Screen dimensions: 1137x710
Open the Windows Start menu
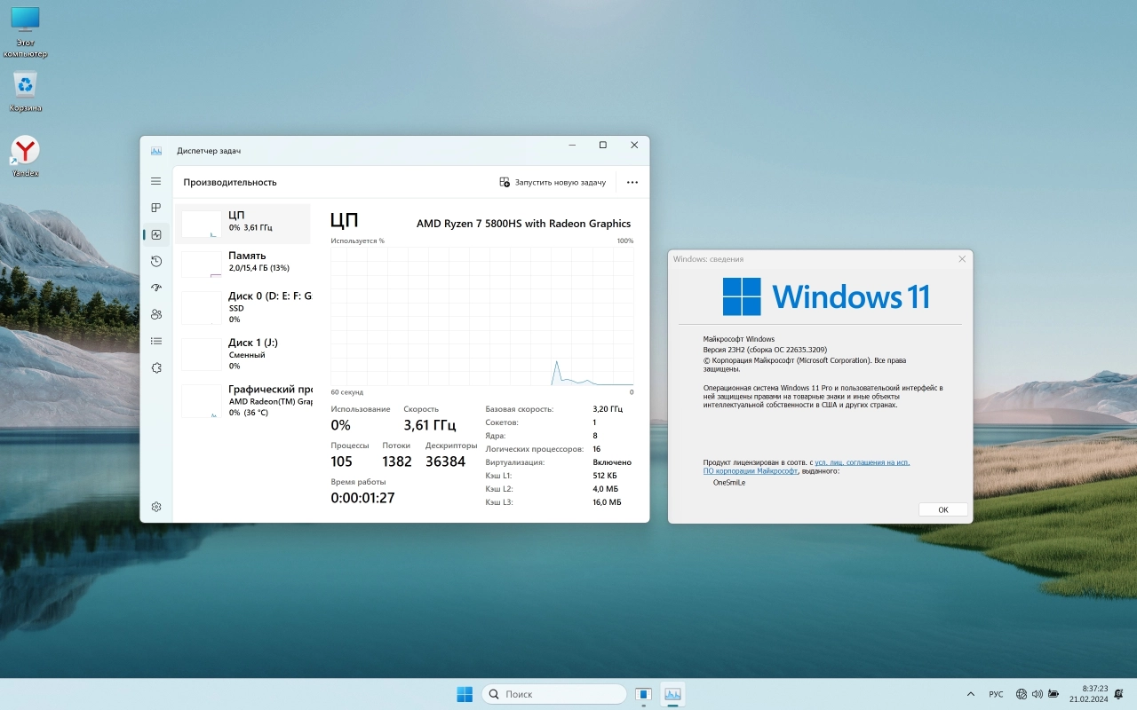point(465,694)
